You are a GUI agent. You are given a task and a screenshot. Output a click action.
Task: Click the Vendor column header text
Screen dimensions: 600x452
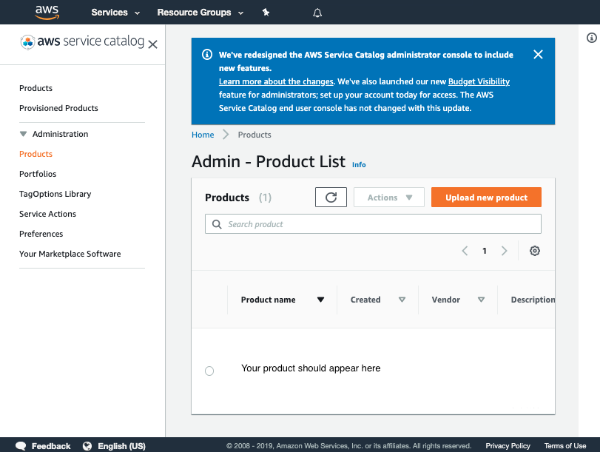point(446,300)
